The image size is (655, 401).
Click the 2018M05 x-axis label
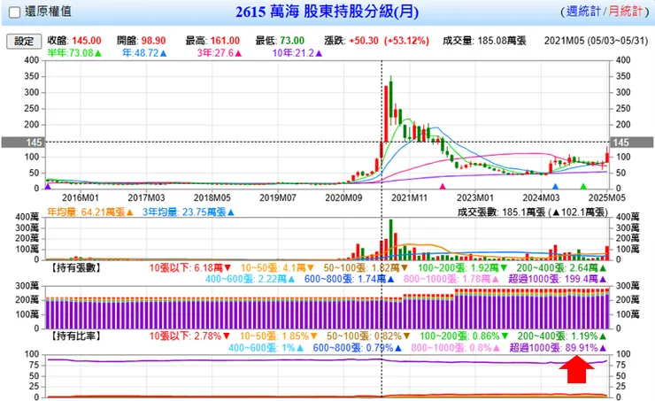[x=212, y=197]
